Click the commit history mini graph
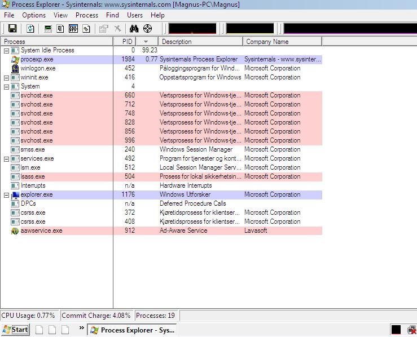Screen dimensions: 417x337 point(250,28)
